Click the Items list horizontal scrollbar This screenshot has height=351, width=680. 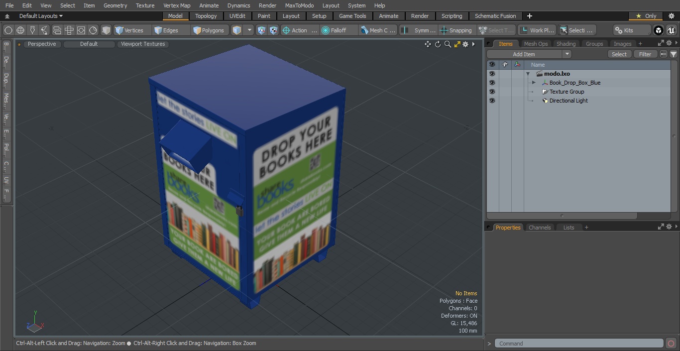click(x=562, y=216)
